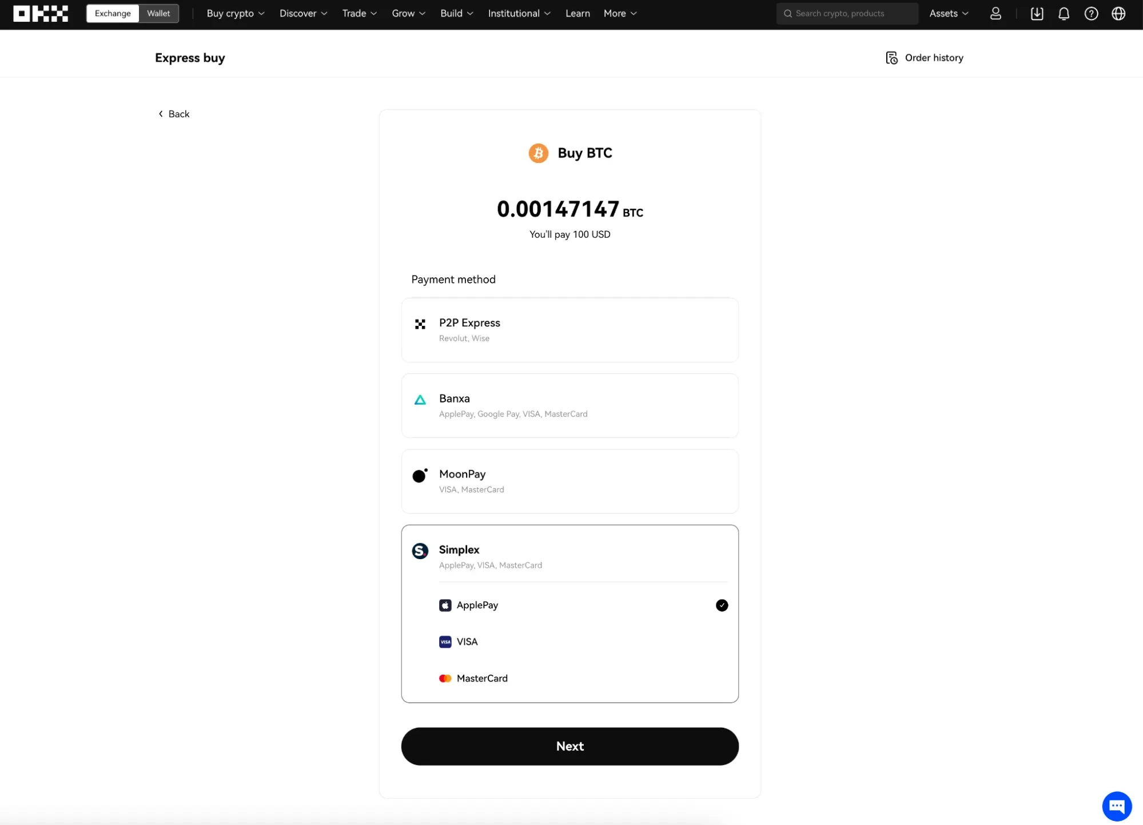Expand the Buy crypto dropdown

click(234, 13)
